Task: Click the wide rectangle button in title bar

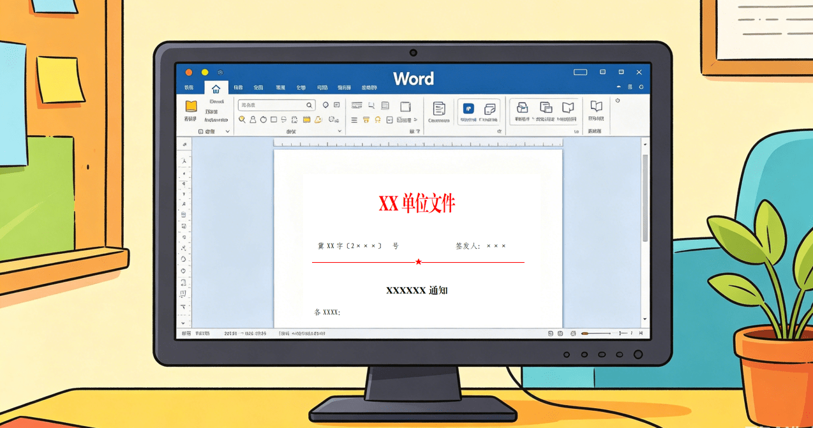Action: click(580, 72)
